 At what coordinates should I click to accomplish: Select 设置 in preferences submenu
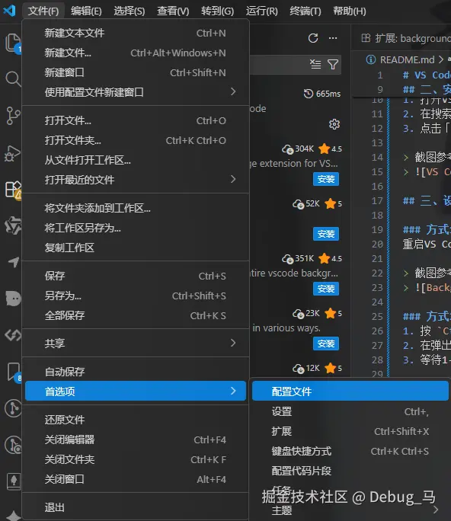click(x=350, y=411)
